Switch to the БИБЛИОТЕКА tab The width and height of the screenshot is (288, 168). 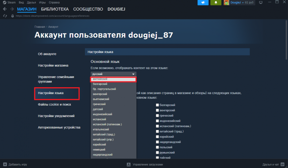[x=55, y=9]
